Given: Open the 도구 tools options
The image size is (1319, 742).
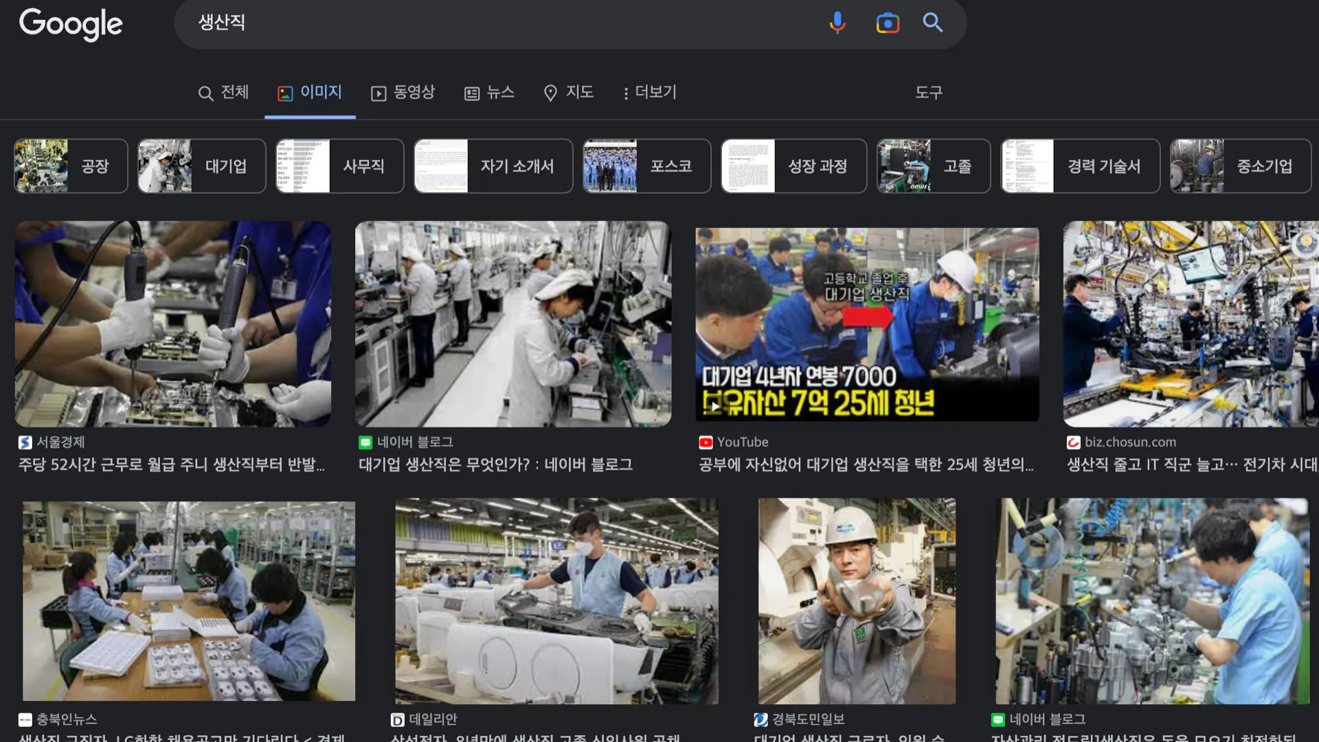Looking at the screenshot, I should (928, 92).
